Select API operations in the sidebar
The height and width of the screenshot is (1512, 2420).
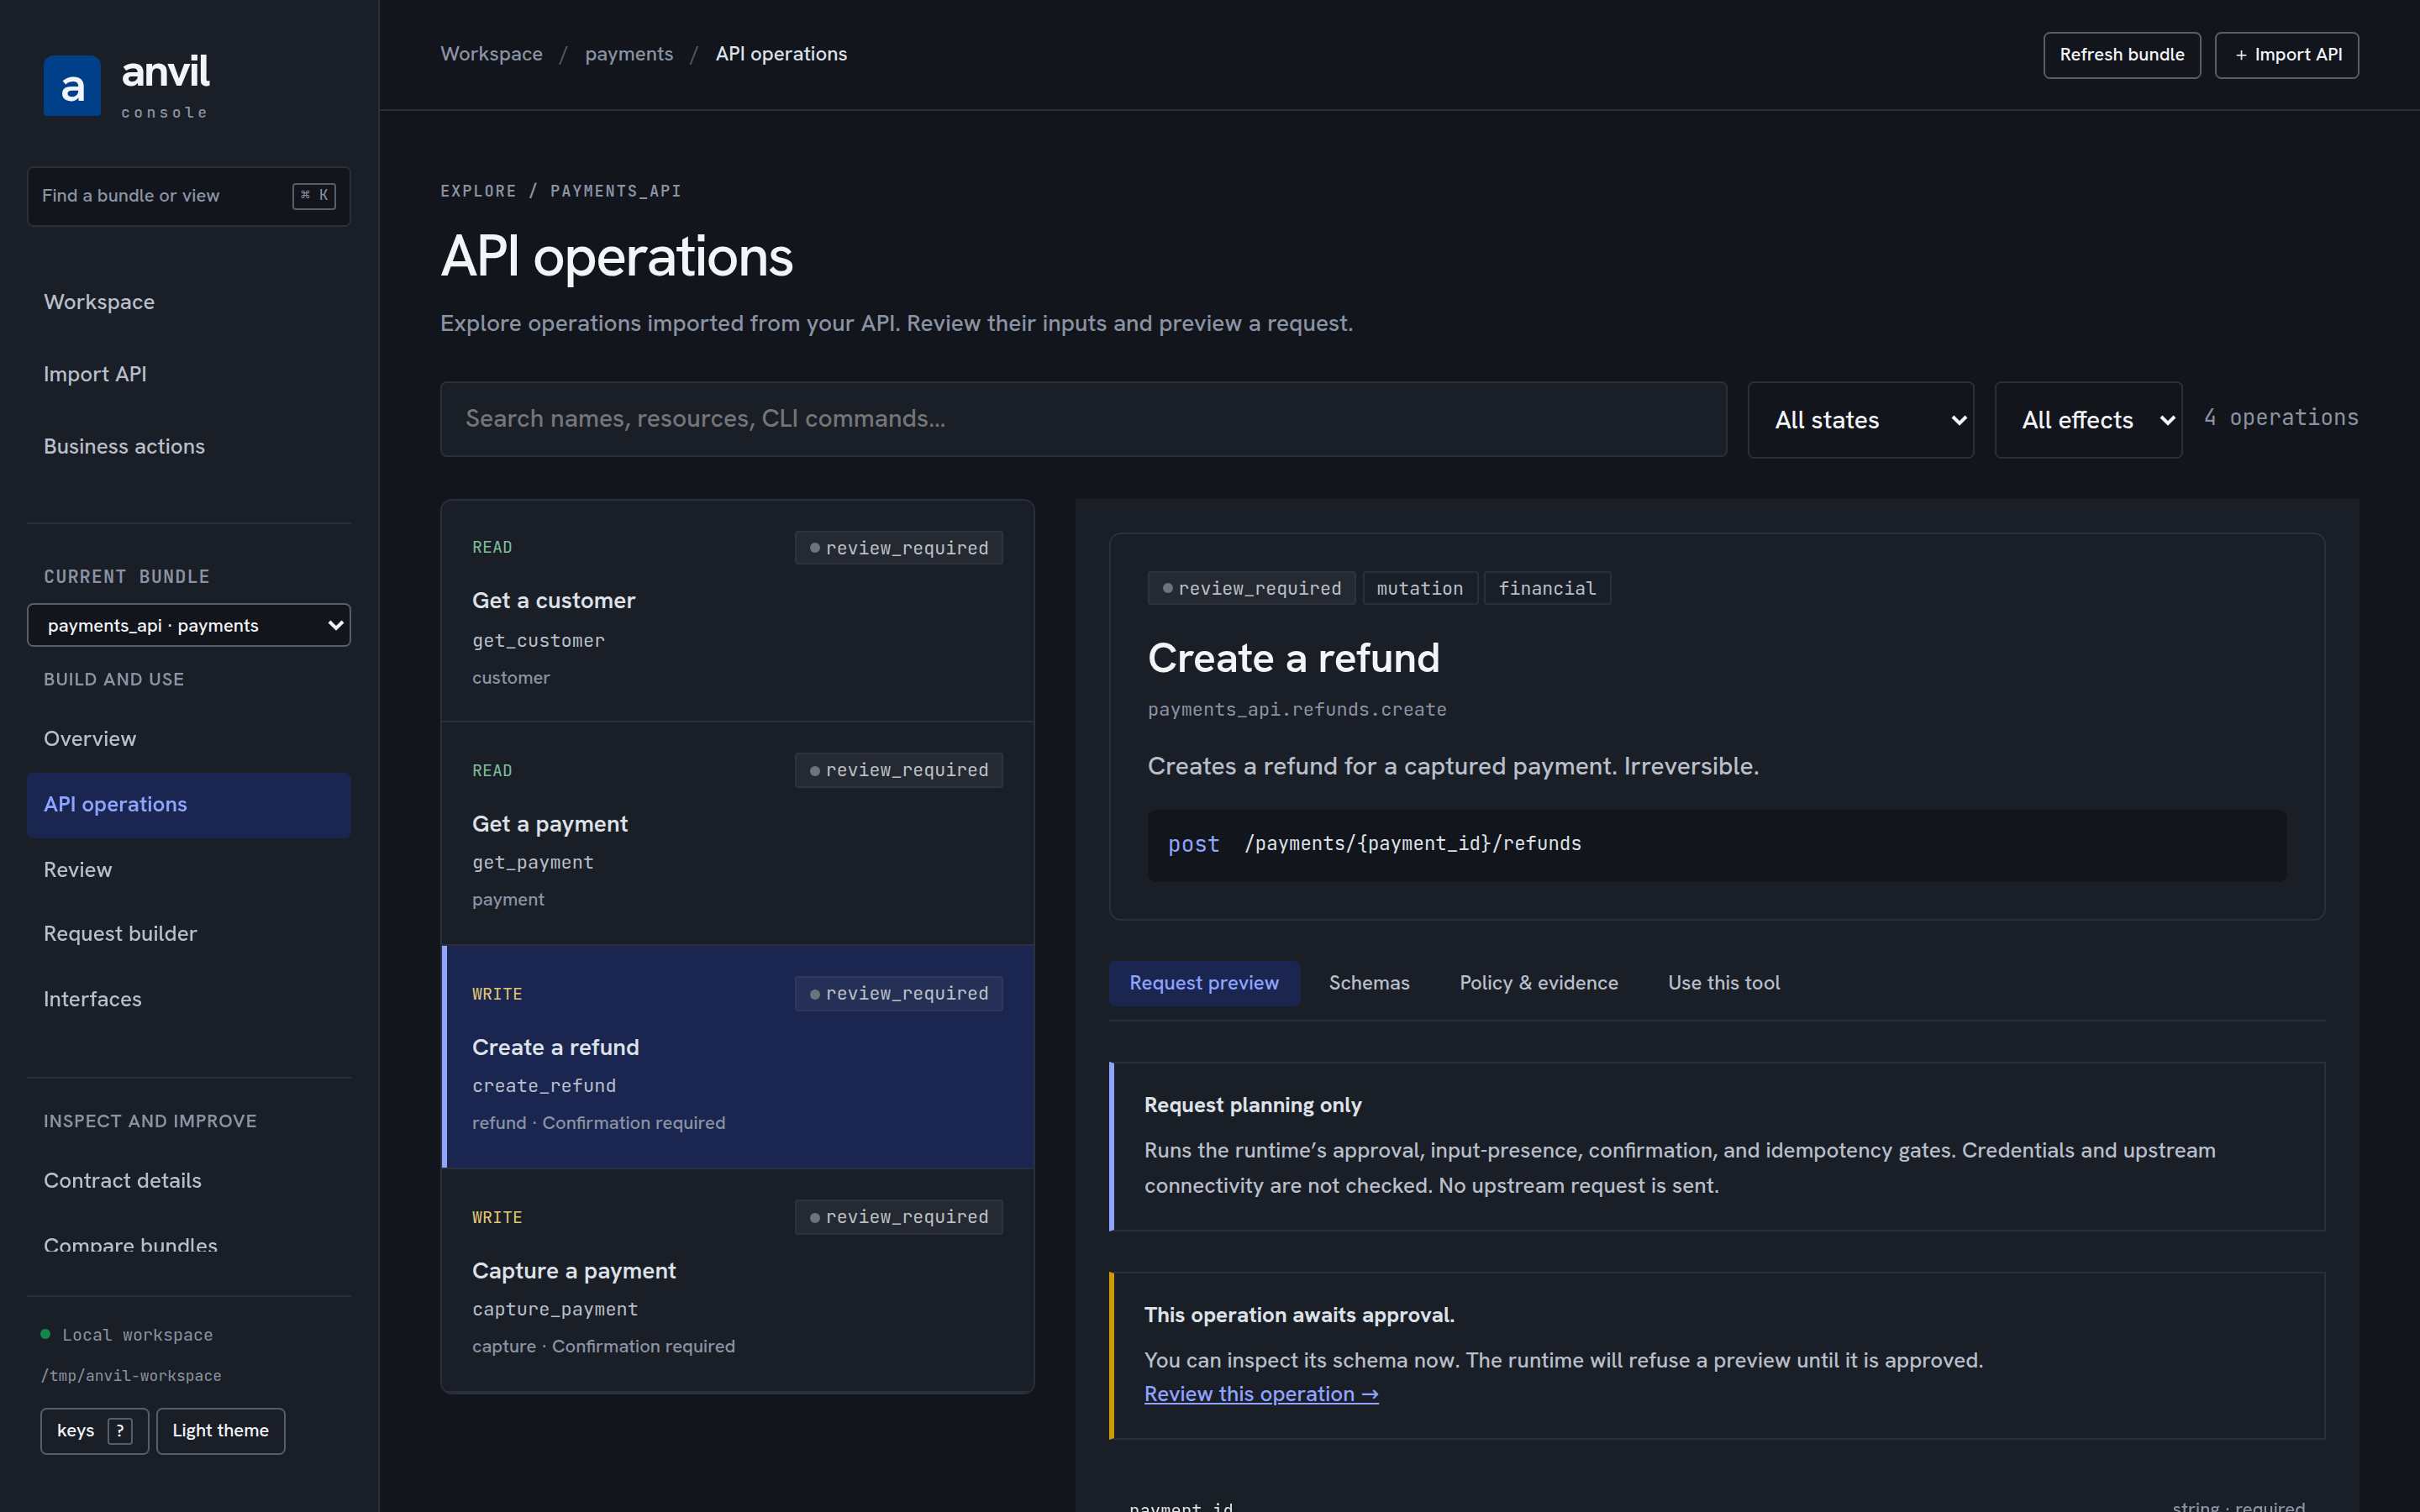[189, 805]
